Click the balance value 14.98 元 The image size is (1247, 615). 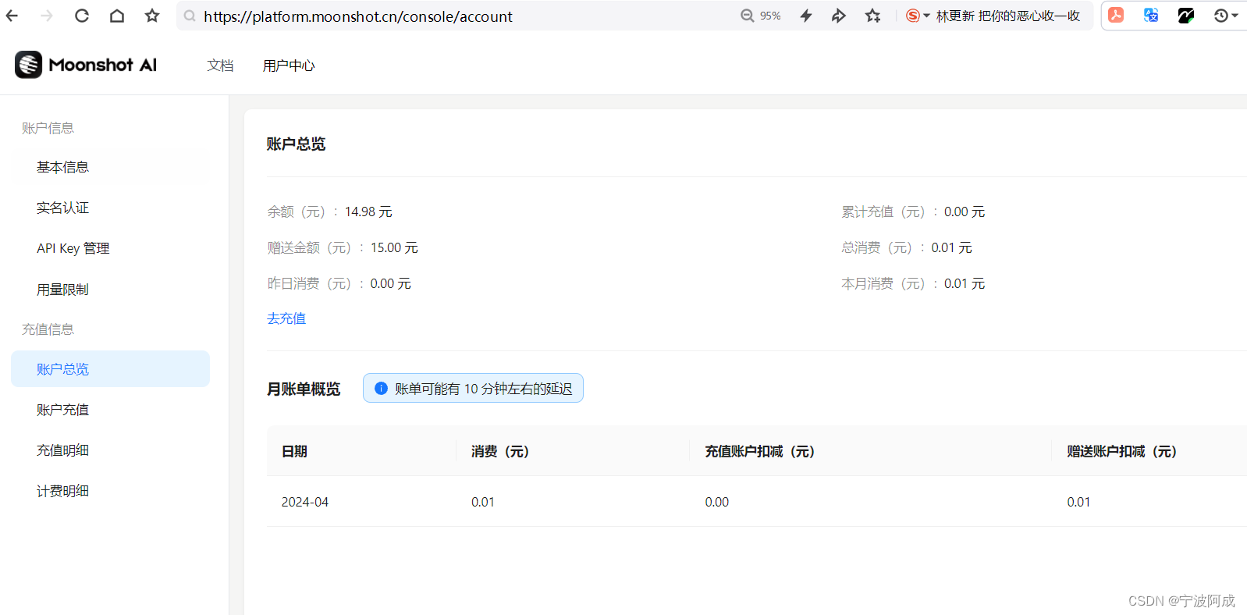368,212
